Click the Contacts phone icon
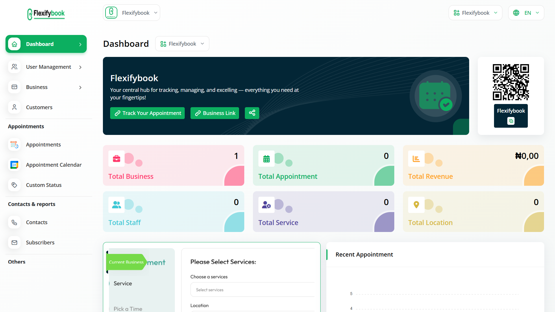Viewport: 555px width, 312px height. [x=14, y=222]
